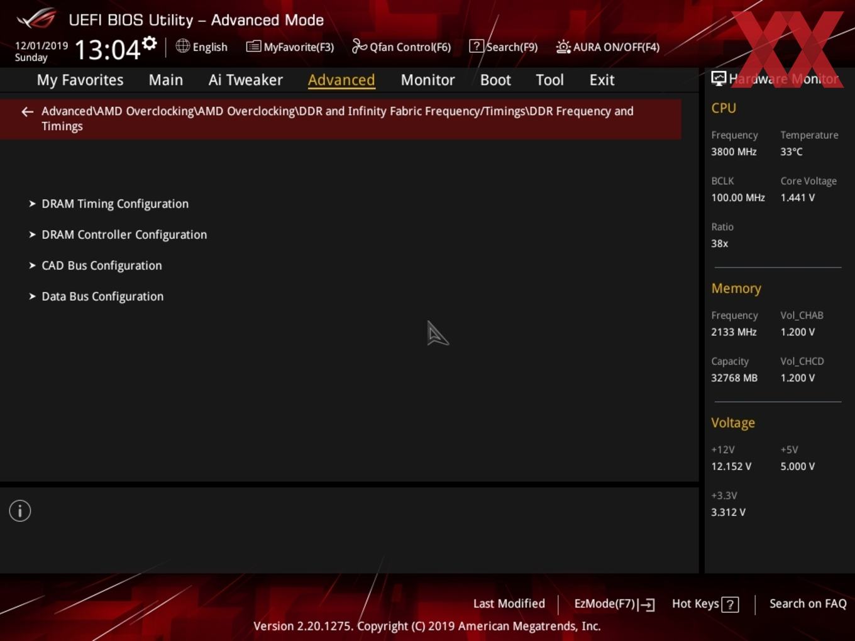Click Ratio value 38x

point(719,243)
